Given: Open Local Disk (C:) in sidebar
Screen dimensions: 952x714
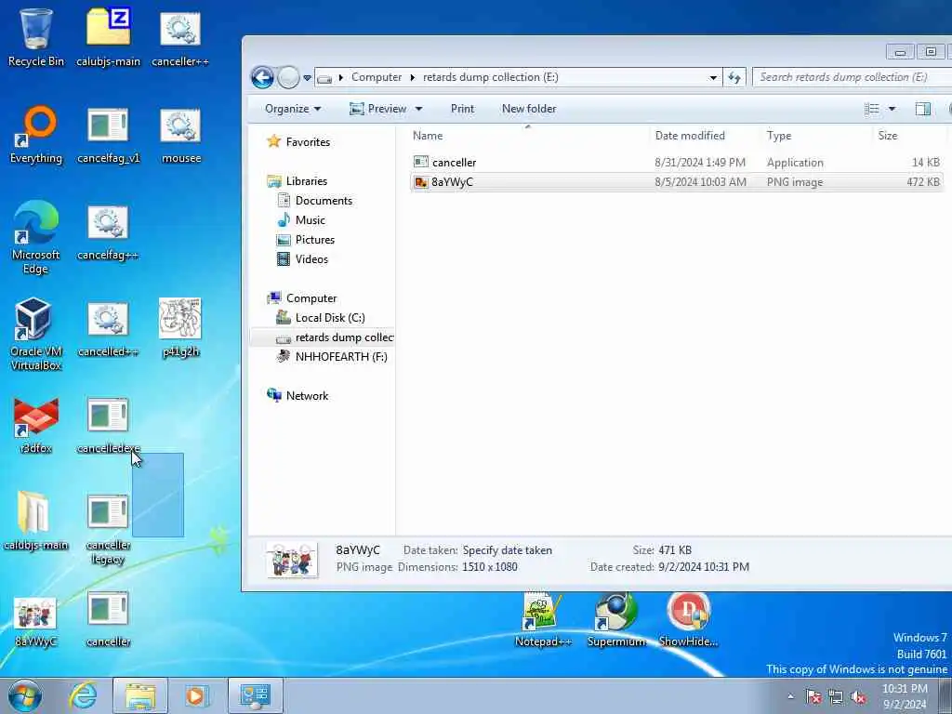Looking at the screenshot, I should 328,318.
